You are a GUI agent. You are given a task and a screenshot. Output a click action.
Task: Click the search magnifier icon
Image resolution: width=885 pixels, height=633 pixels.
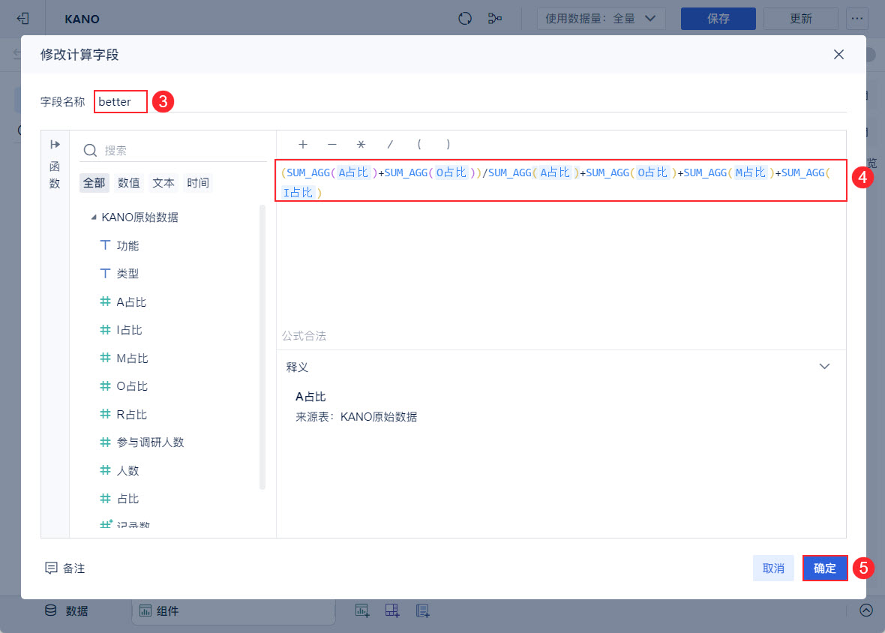90,150
